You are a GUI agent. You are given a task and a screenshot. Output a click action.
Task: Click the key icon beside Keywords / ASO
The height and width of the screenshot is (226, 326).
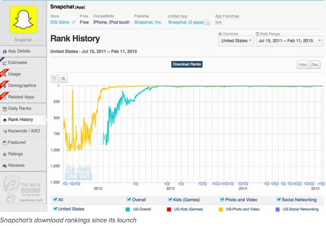pyautogui.click(x=5, y=131)
